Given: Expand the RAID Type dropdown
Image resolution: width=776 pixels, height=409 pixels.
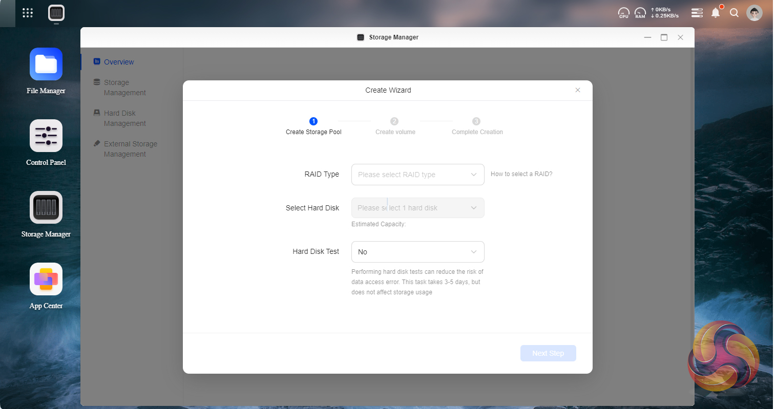Looking at the screenshot, I should (417, 175).
